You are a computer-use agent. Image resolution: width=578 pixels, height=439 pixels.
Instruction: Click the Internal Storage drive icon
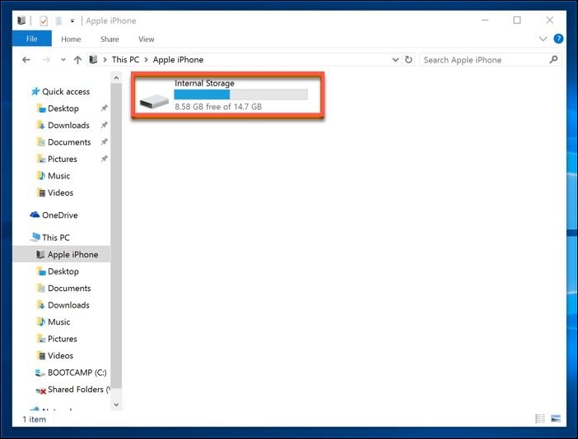153,100
